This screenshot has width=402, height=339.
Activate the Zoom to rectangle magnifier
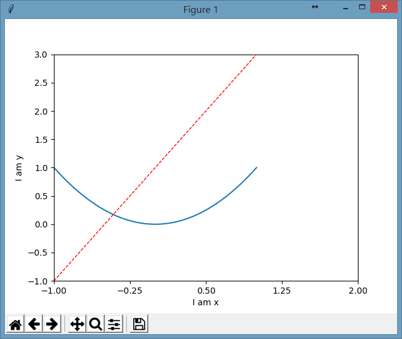click(96, 324)
